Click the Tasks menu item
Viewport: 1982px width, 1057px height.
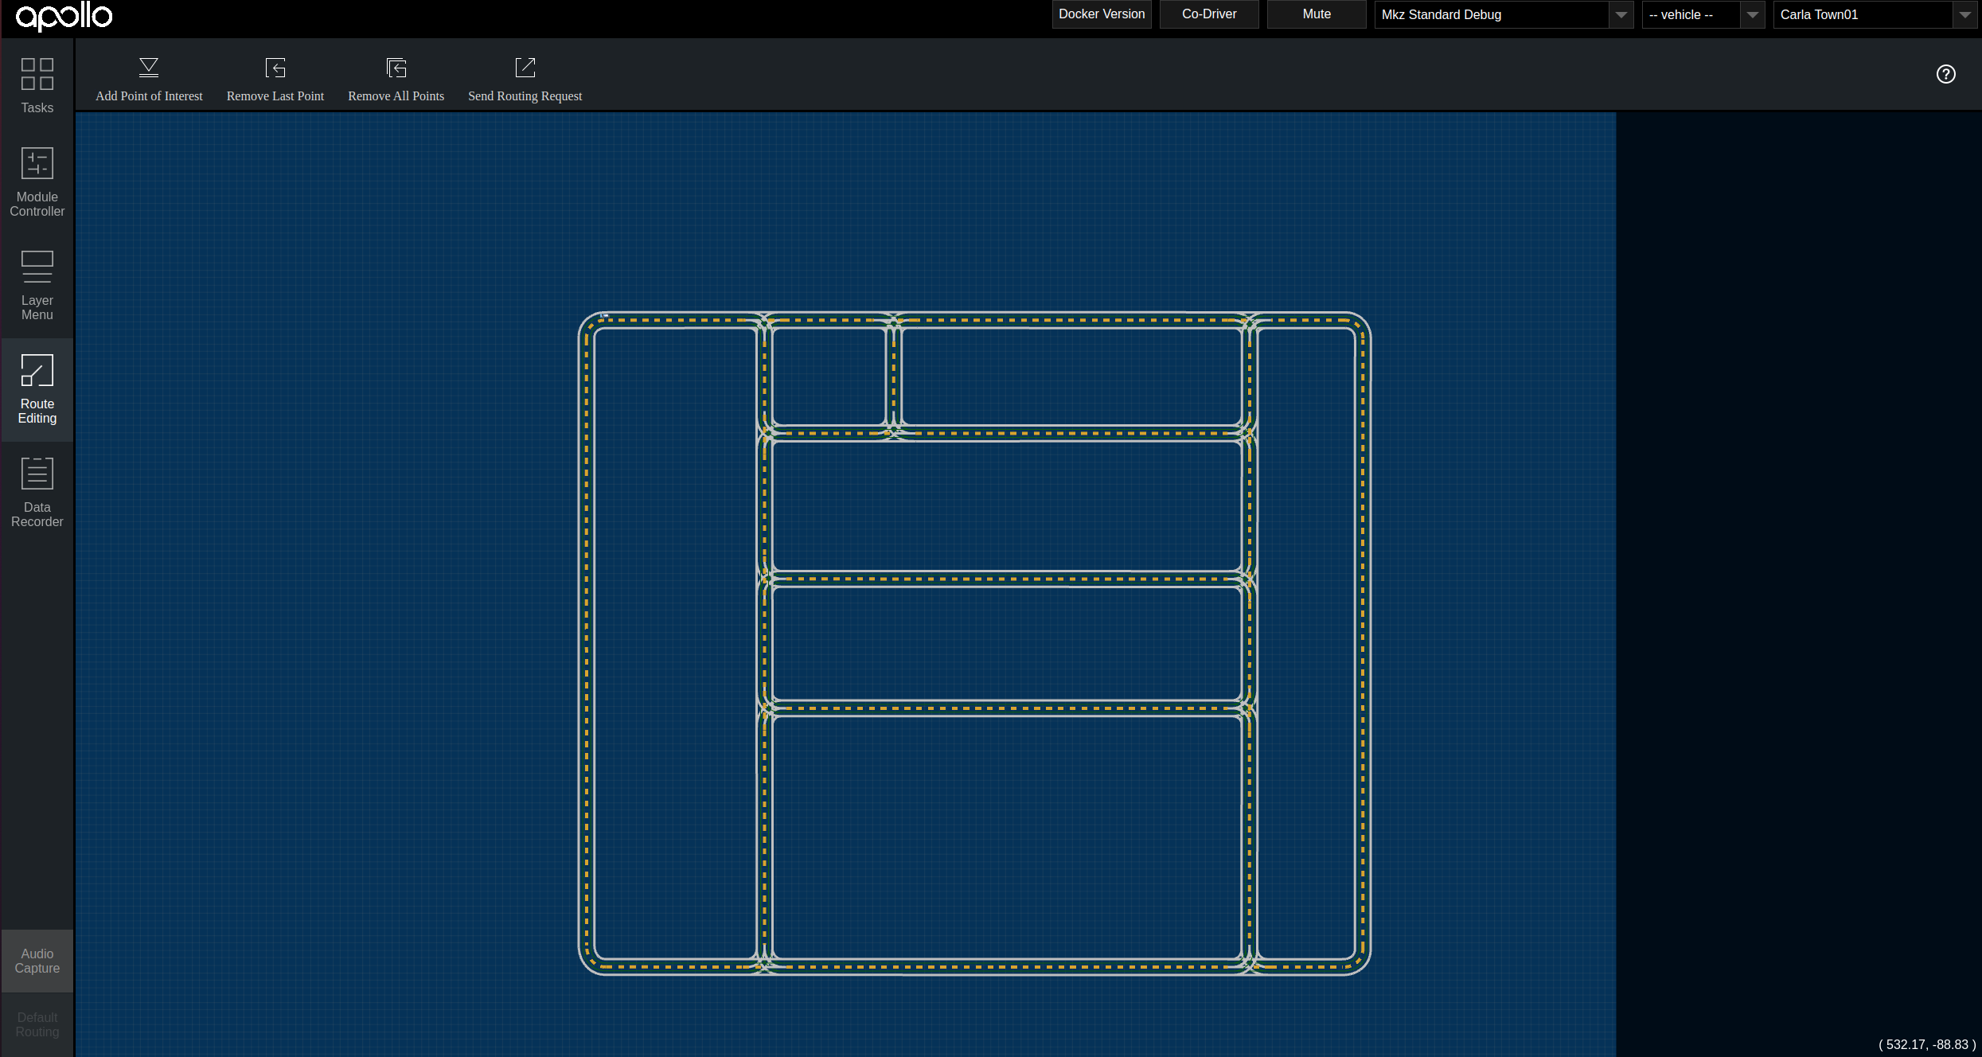(37, 85)
